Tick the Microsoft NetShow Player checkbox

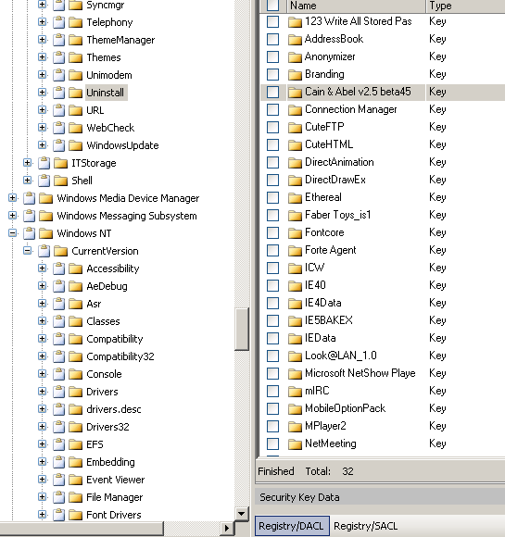[273, 374]
